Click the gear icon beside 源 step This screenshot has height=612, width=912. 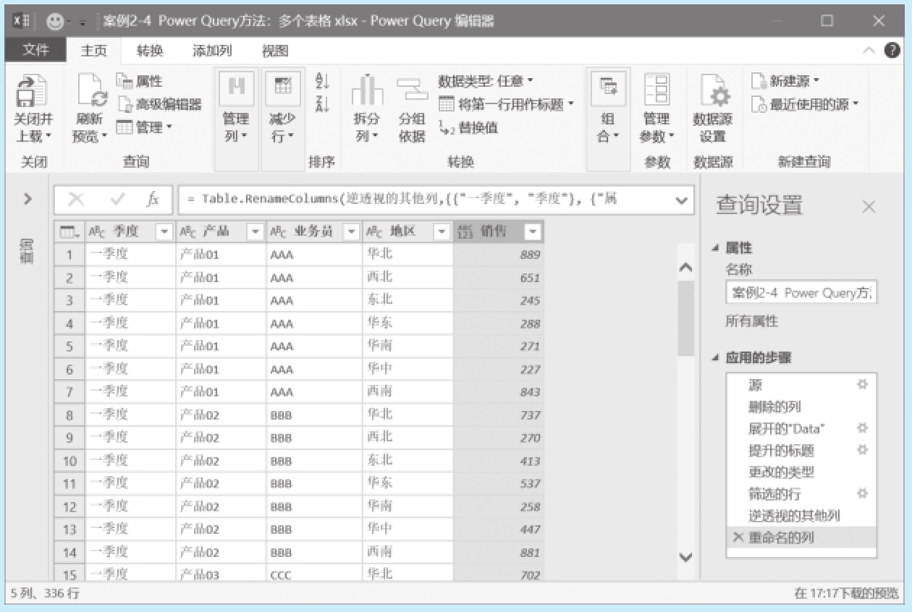tap(862, 385)
